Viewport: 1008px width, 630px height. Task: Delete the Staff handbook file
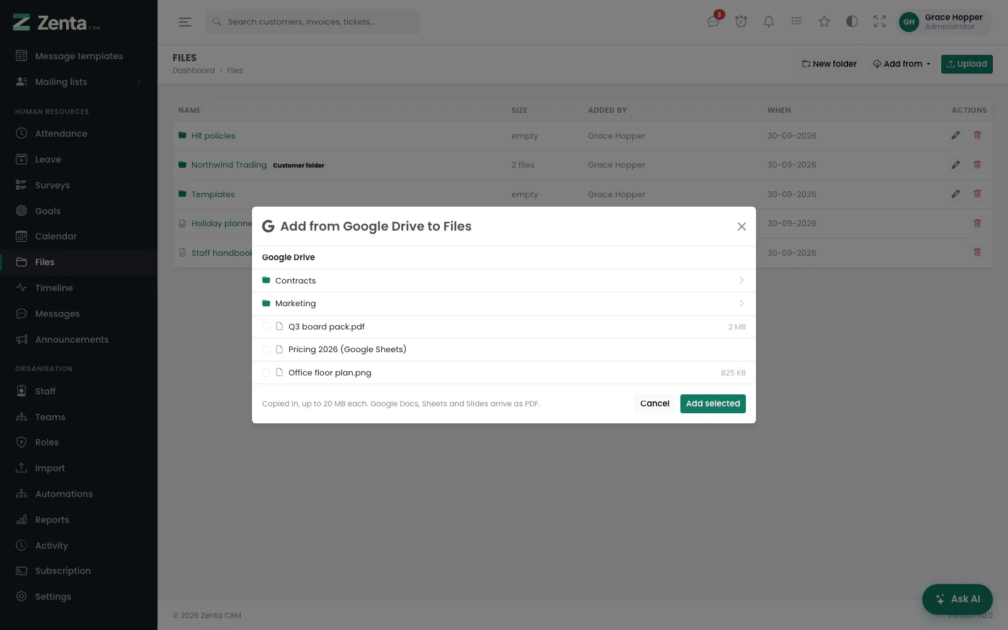pyautogui.click(x=977, y=252)
